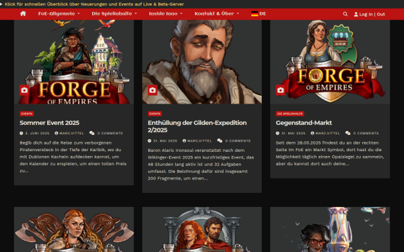
Task: Click comments icon in Gilden-Expedition post
Action: tap(220, 140)
